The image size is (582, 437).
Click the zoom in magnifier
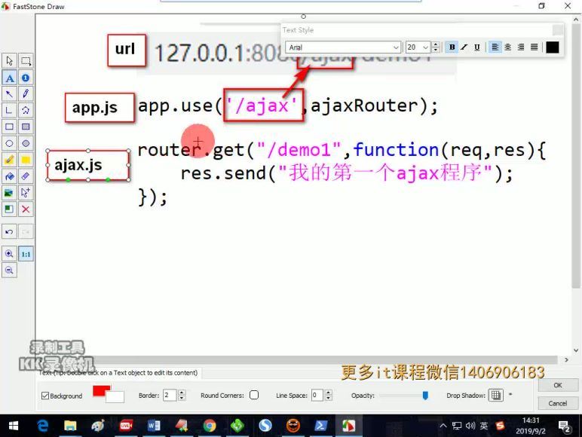click(9, 254)
